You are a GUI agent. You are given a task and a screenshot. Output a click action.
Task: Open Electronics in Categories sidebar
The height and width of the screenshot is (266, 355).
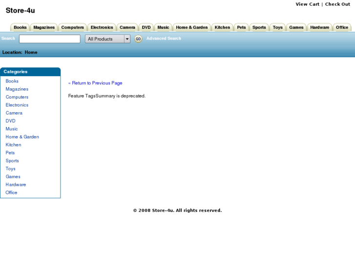17,105
